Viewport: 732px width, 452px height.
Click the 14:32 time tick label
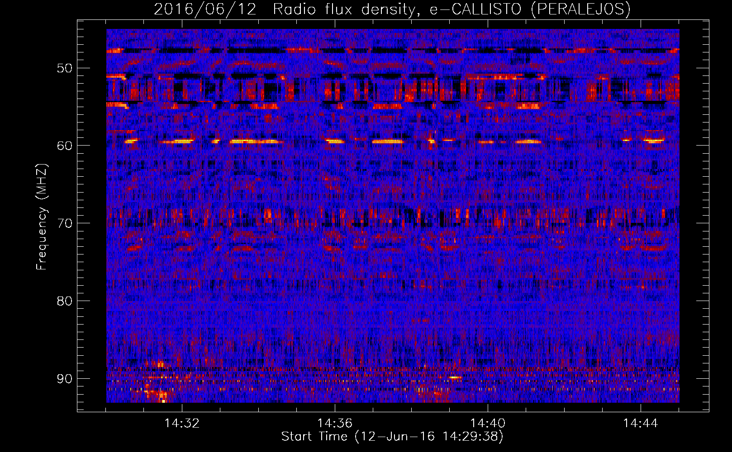tap(182, 423)
